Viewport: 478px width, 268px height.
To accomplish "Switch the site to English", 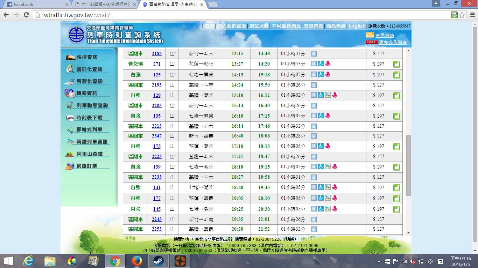I will pos(357,26).
